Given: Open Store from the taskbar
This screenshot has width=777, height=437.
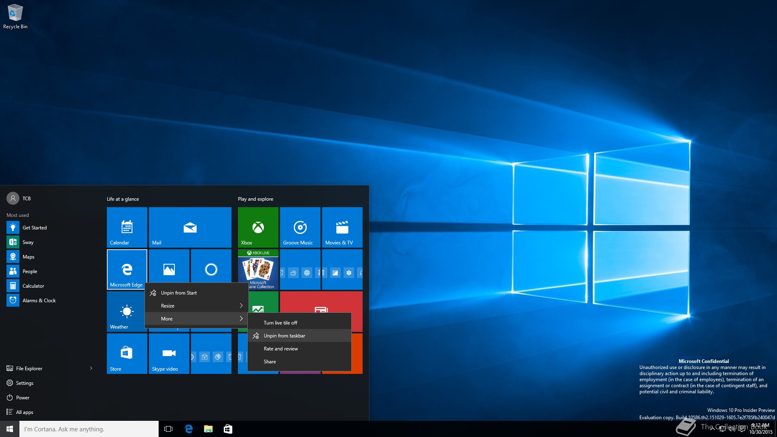Looking at the screenshot, I should [228, 429].
